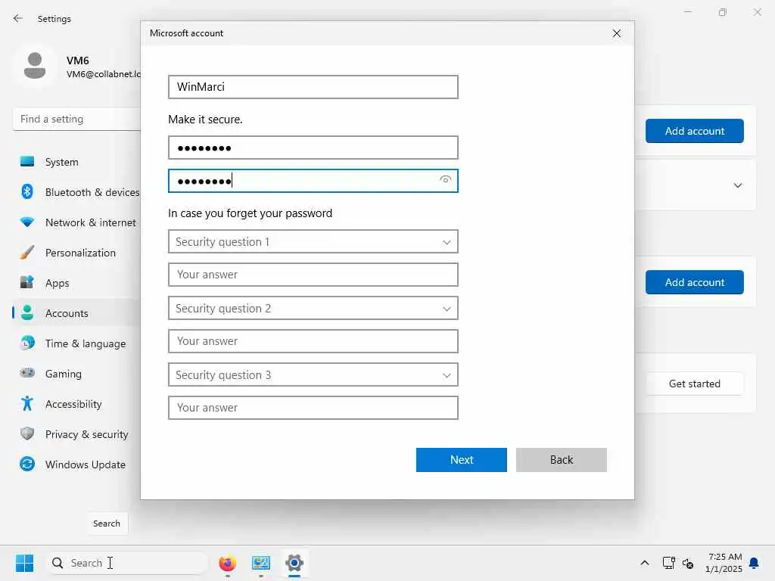Click Next in Microsoft account dialog
775x581 pixels.
[x=461, y=460]
